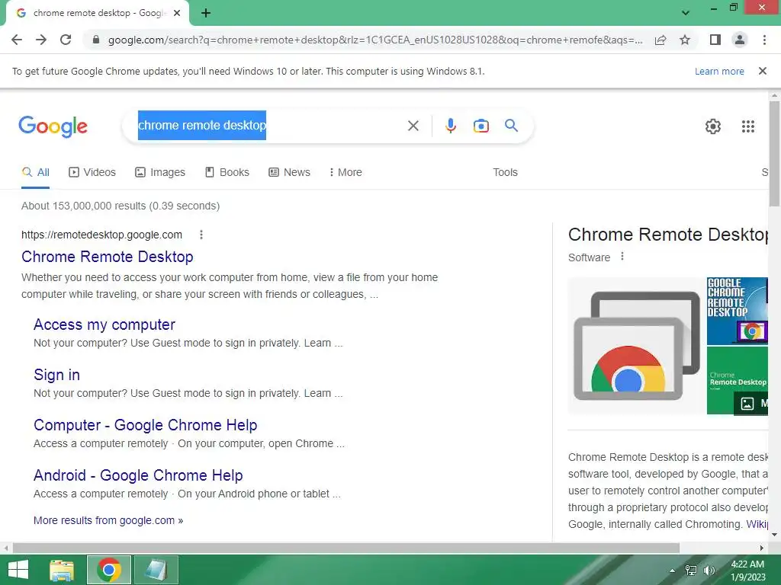Click the horizontal page scrollbar thumb
This screenshot has height=585, width=781.
tap(346, 548)
